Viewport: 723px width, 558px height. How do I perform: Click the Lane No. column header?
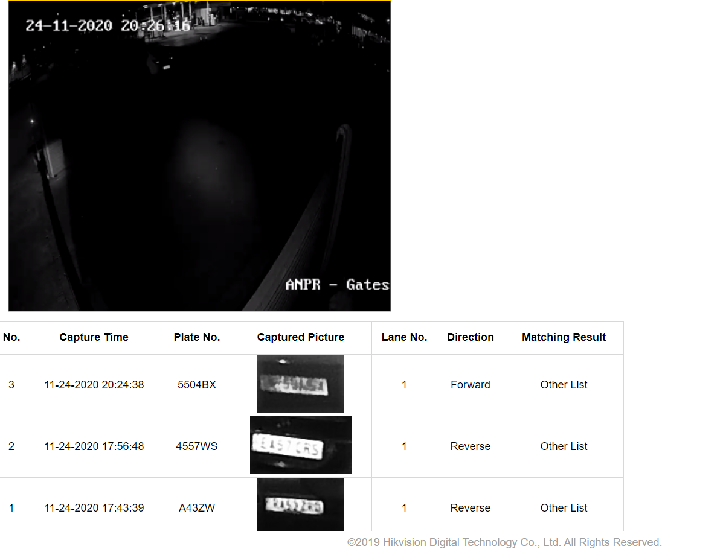click(x=404, y=337)
